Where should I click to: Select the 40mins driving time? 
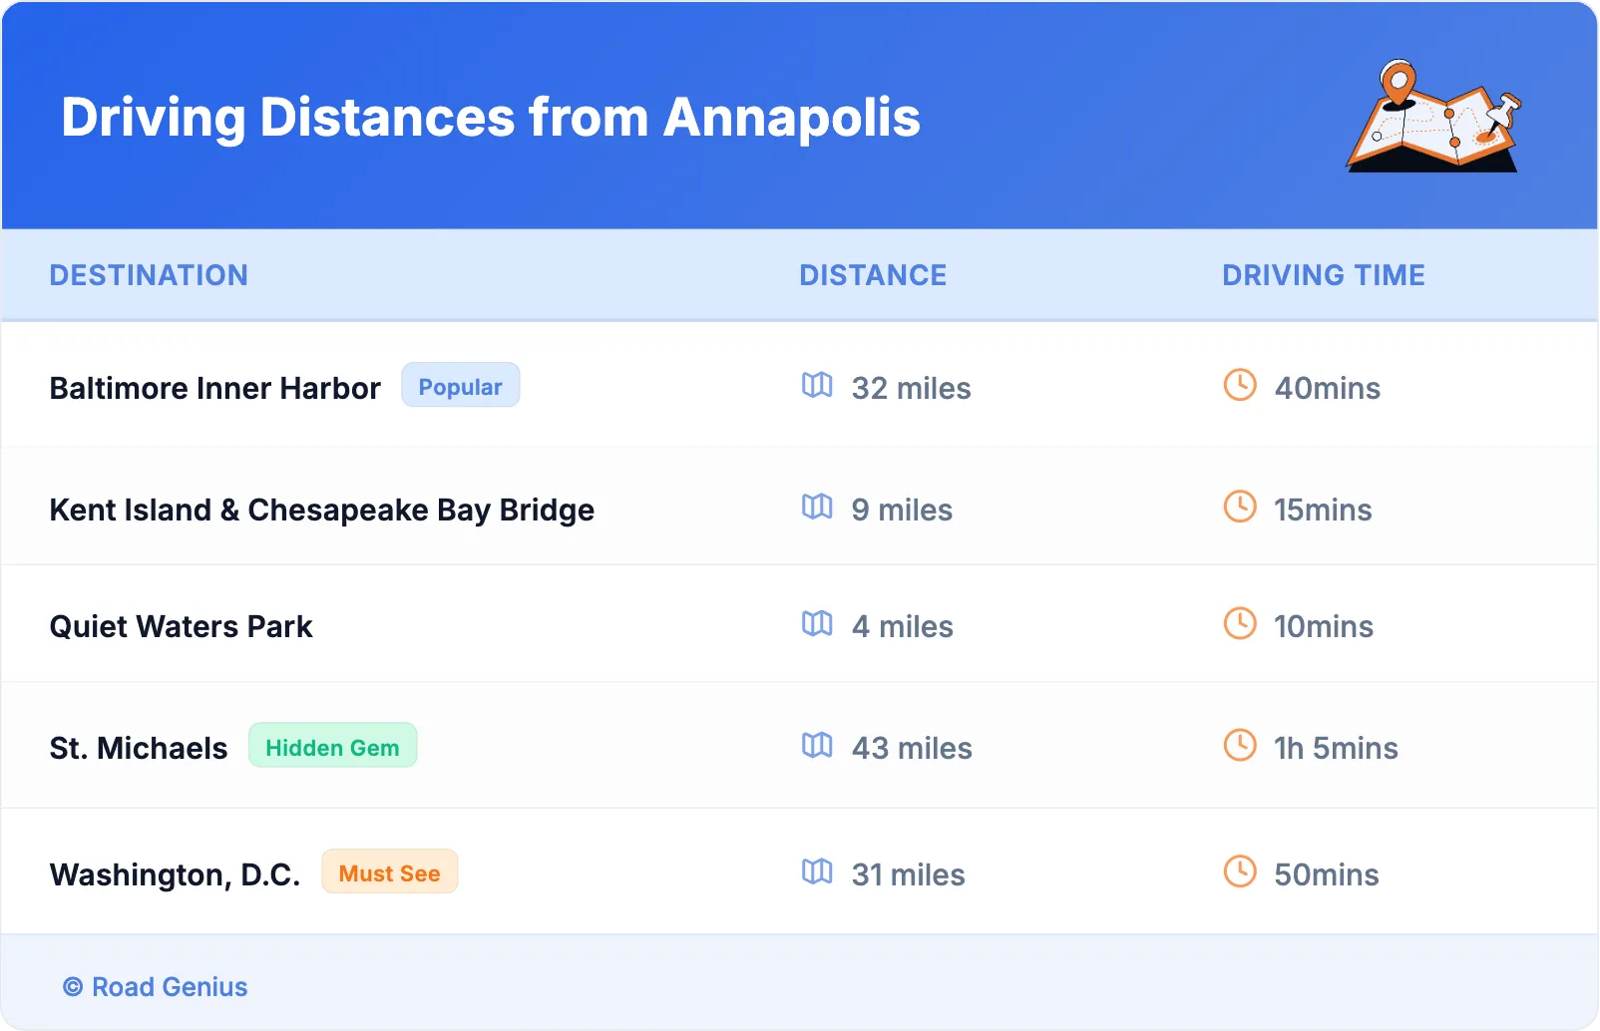tap(1328, 388)
